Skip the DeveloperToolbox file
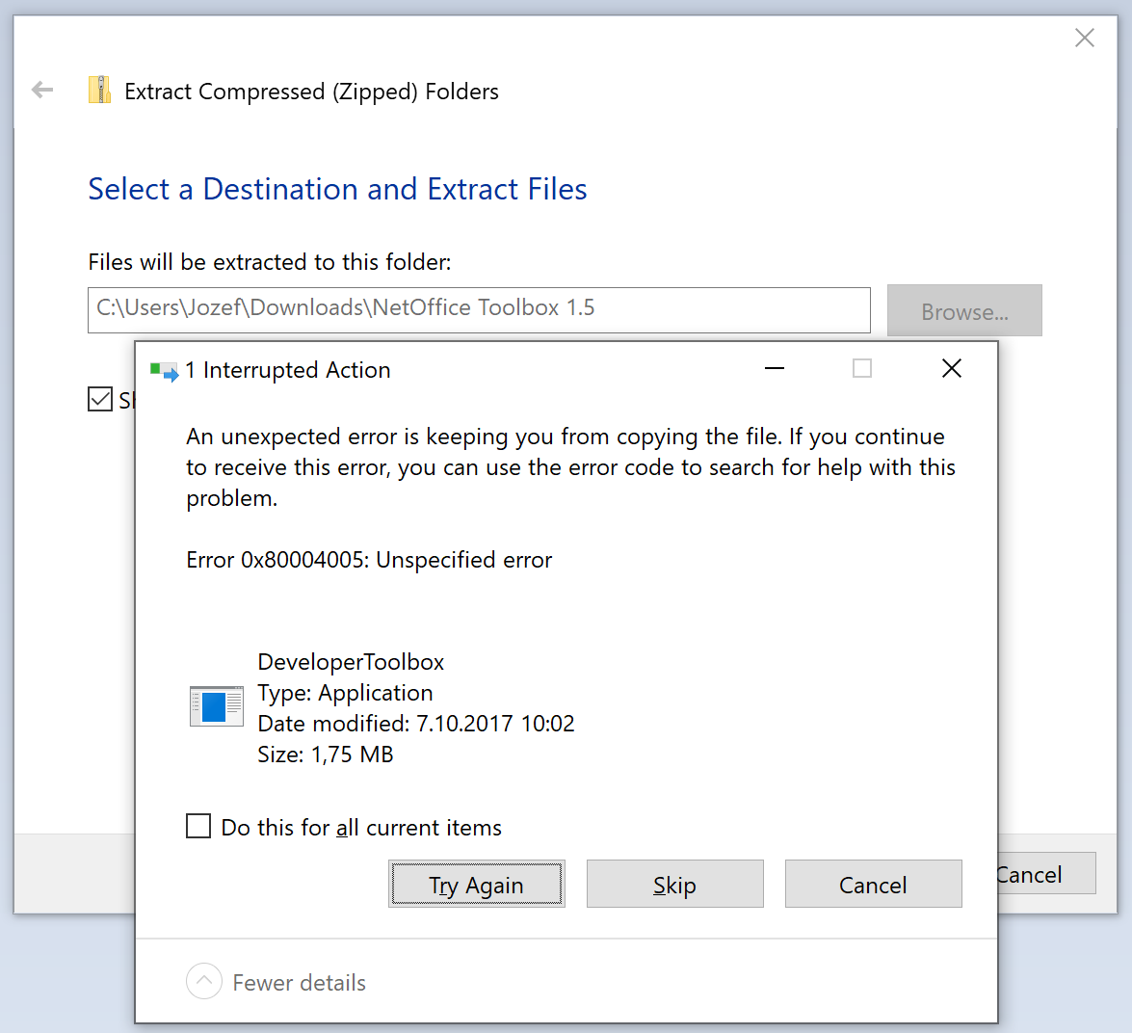The height and width of the screenshot is (1033, 1132). (674, 885)
